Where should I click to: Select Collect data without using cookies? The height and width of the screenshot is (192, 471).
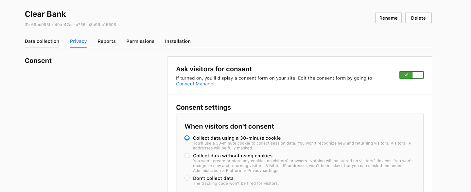coord(187,156)
